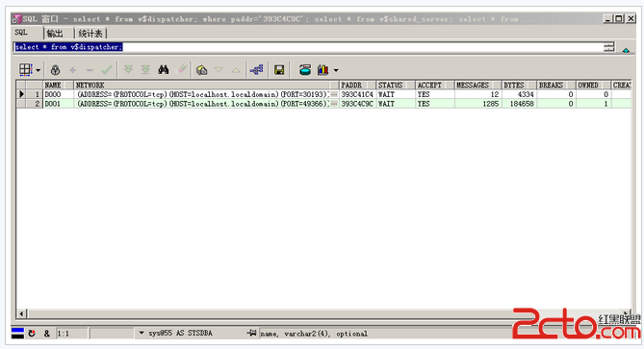644x349 pixels.
Task: Click the horizontal scrollbar left arrow
Action: 22,313
